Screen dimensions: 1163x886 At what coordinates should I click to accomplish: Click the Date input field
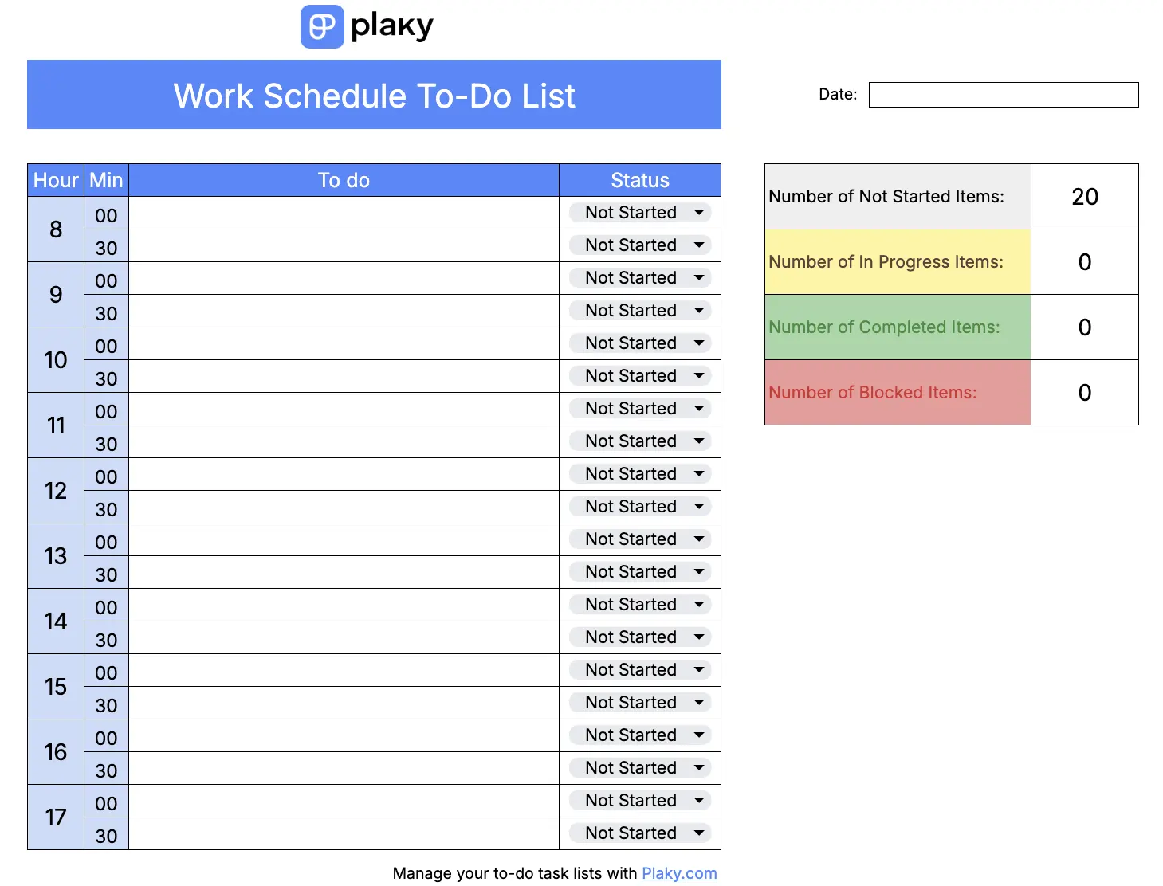(1003, 95)
